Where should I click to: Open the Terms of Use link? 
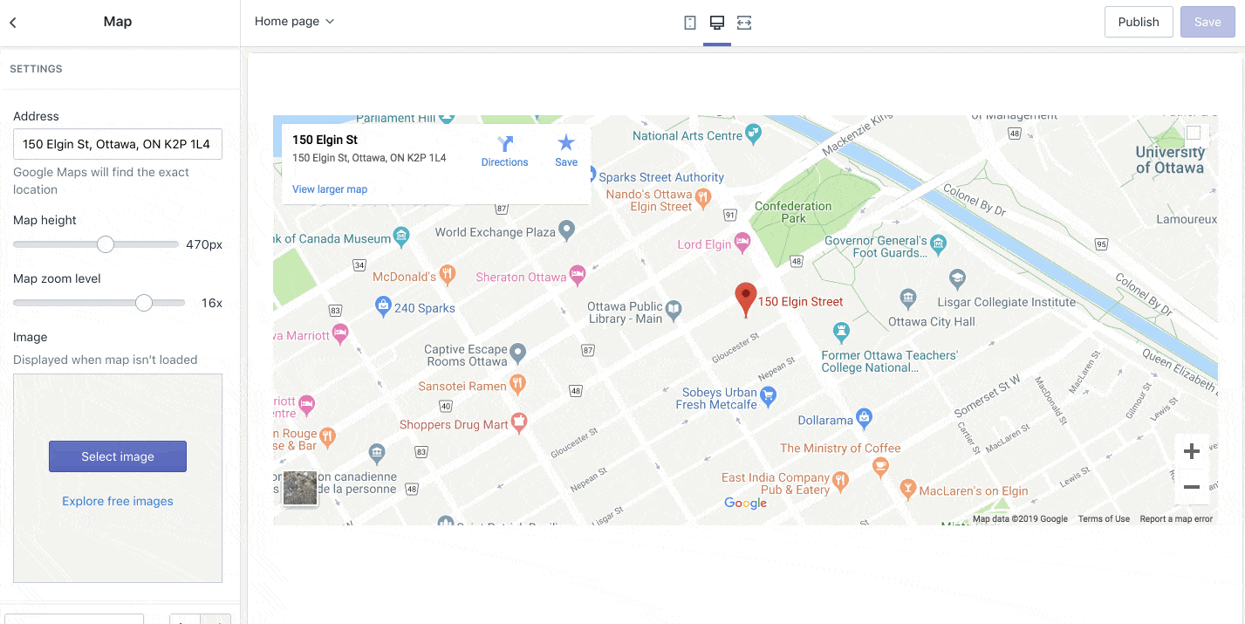[1104, 518]
